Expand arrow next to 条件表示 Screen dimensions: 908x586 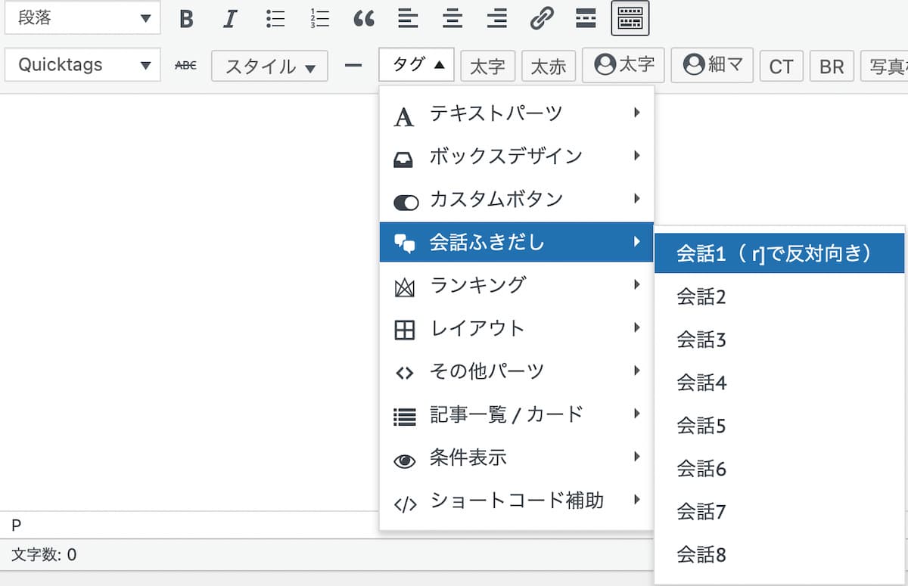[x=637, y=457]
